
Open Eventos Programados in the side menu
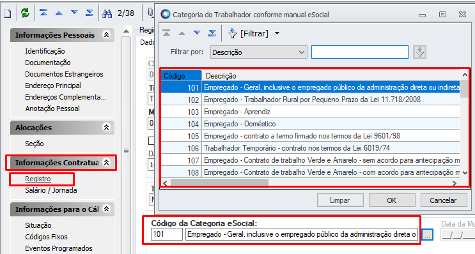click(59, 248)
